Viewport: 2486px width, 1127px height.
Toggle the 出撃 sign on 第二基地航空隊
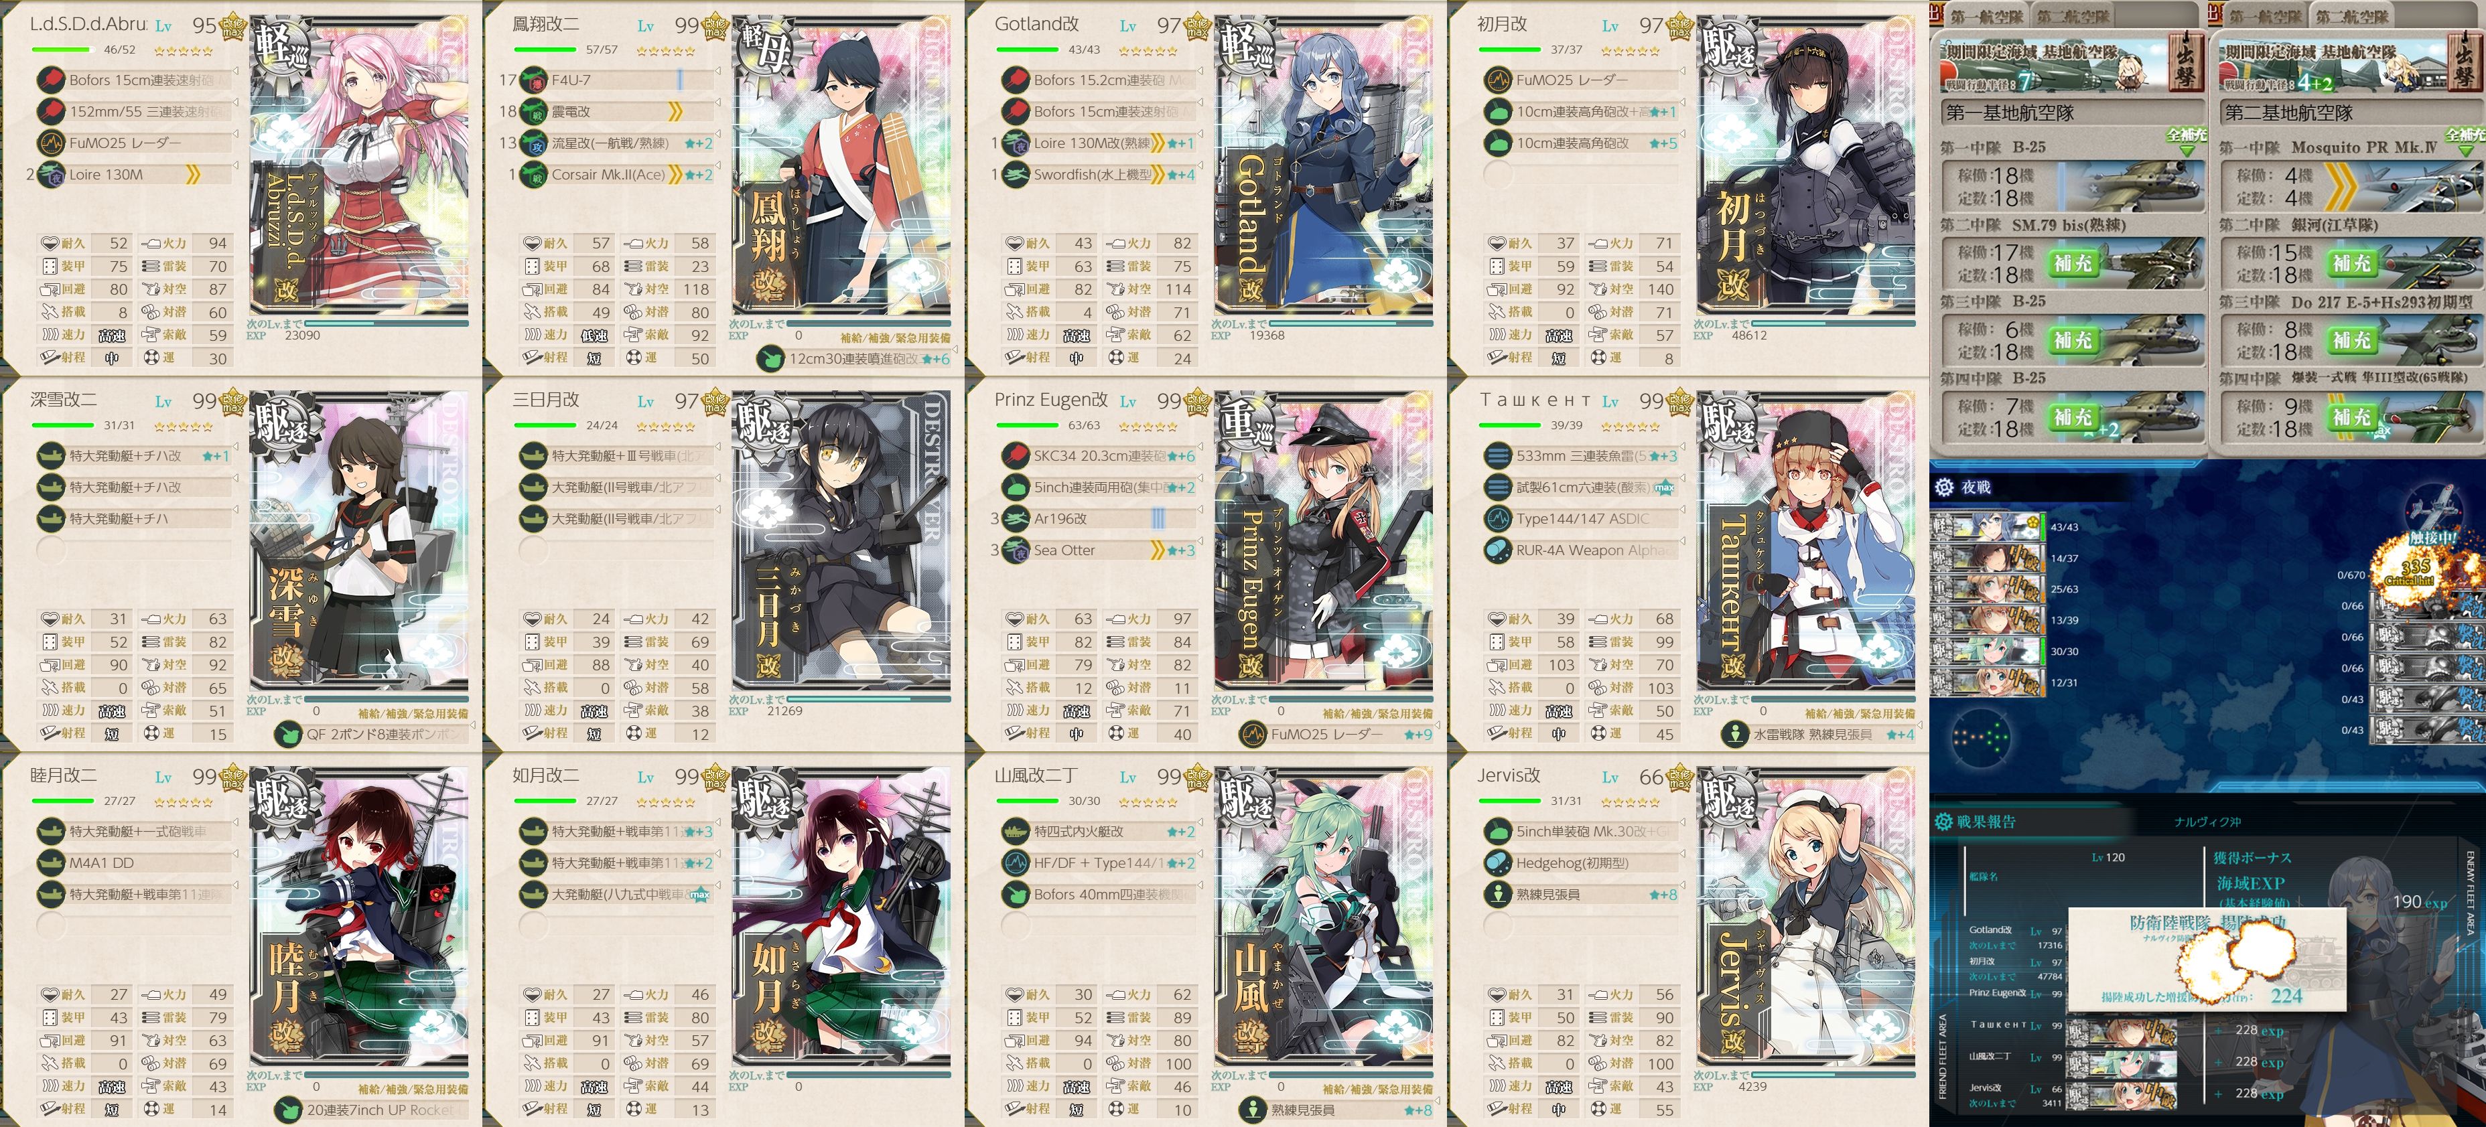point(2467,63)
